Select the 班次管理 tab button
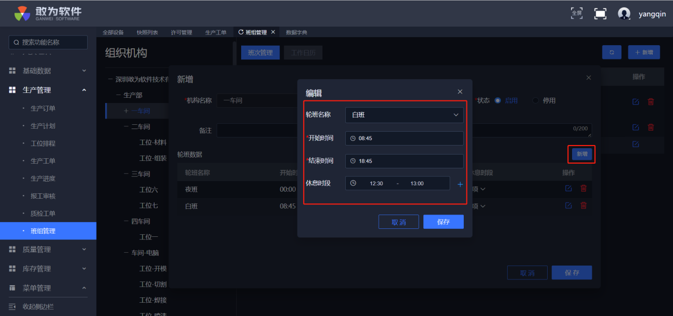673x316 pixels. coord(260,53)
